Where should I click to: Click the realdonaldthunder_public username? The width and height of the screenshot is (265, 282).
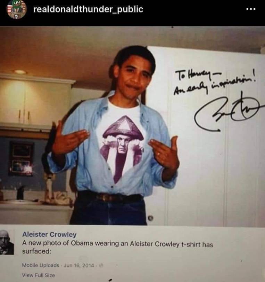[88, 9]
